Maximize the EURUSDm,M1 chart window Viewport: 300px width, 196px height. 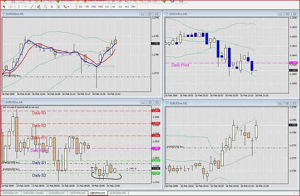tap(150, 14)
